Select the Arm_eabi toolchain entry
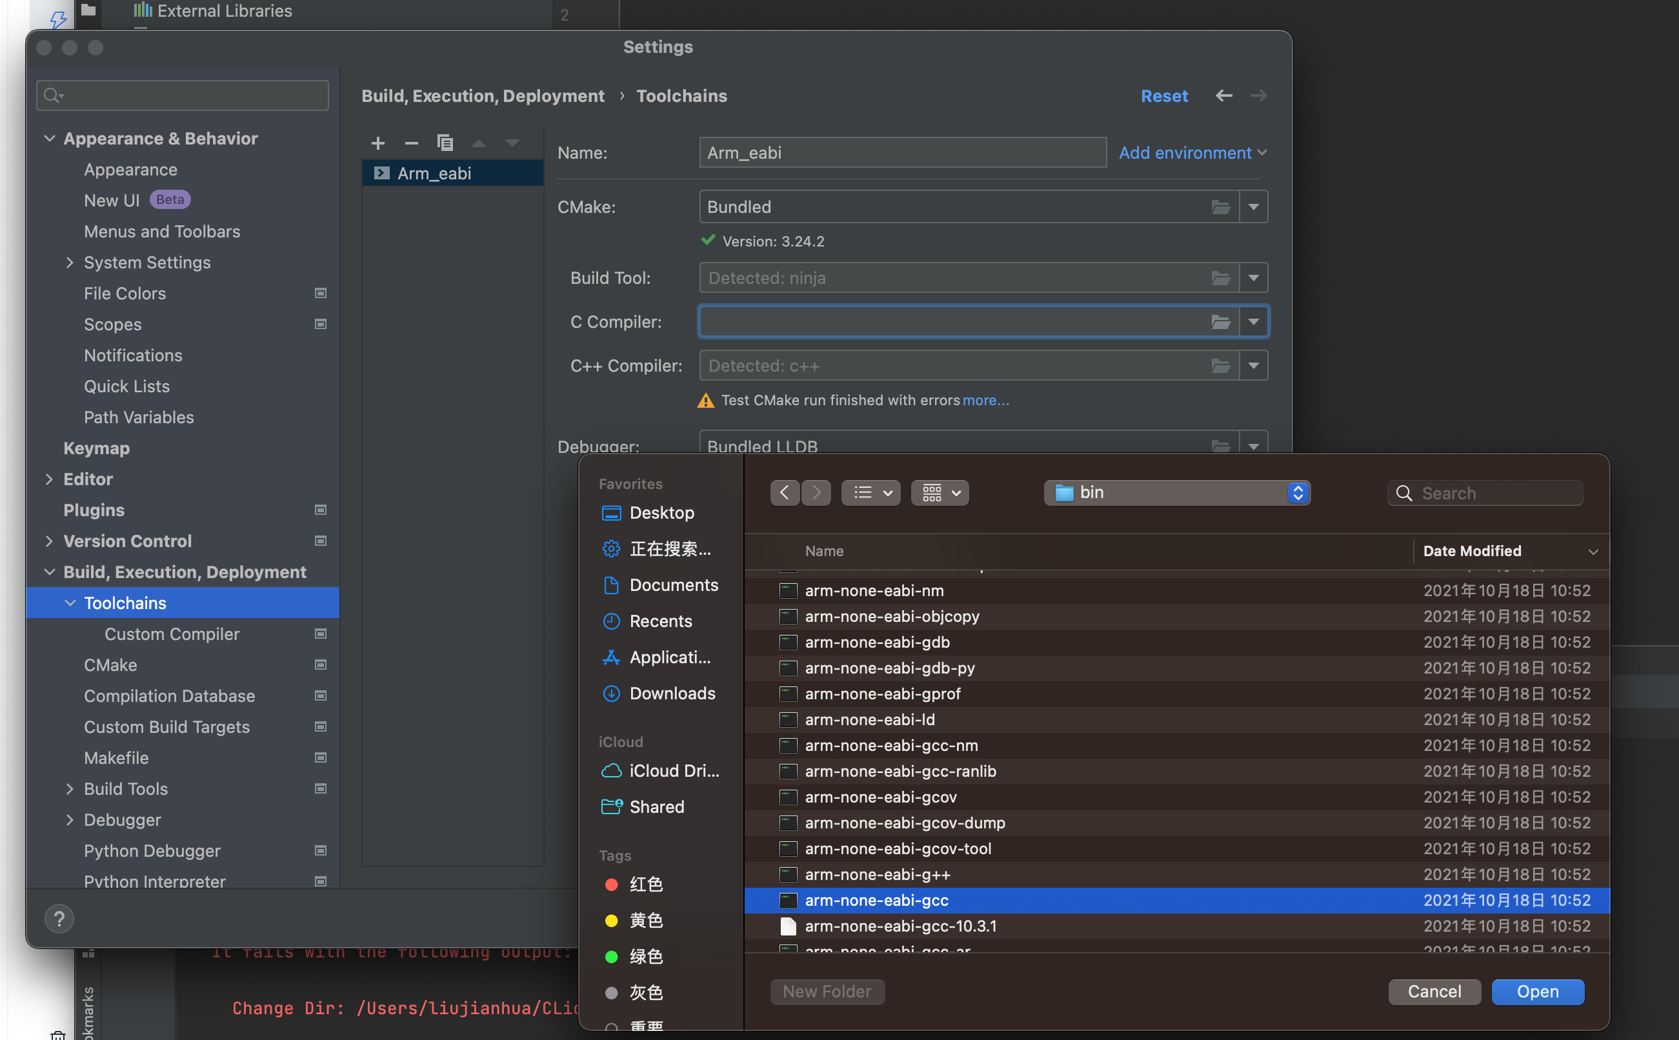The height and width of the screenshot is (1040, 1679). pyautogui.click(x=452, y=174)
